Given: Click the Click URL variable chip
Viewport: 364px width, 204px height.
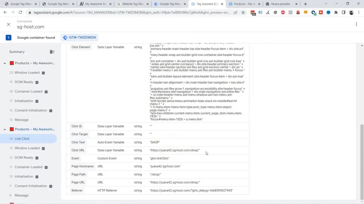Looking at the screenshot, I should pyautogui.click(x=78, y=150).
